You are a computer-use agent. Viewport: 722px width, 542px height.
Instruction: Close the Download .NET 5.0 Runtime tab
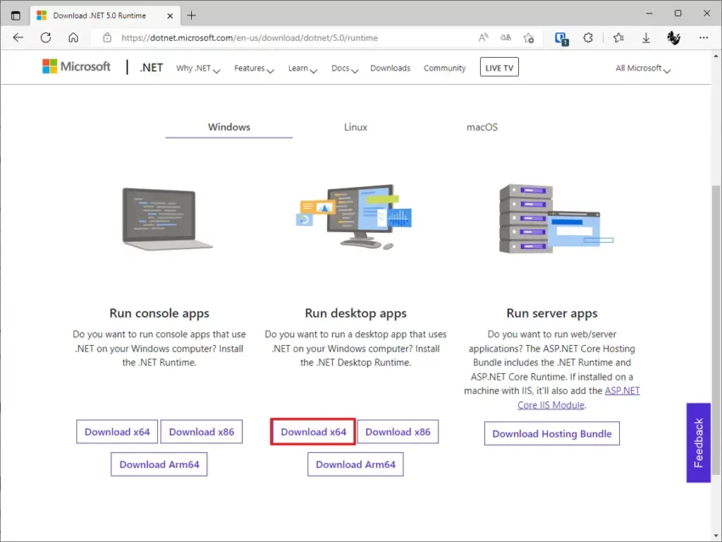(170, 15)
